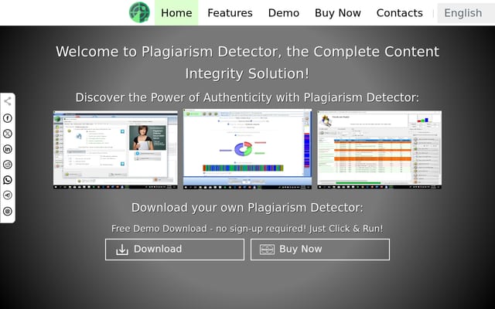
Task: Open the Demo menu item
Action: tap(284, 13)
